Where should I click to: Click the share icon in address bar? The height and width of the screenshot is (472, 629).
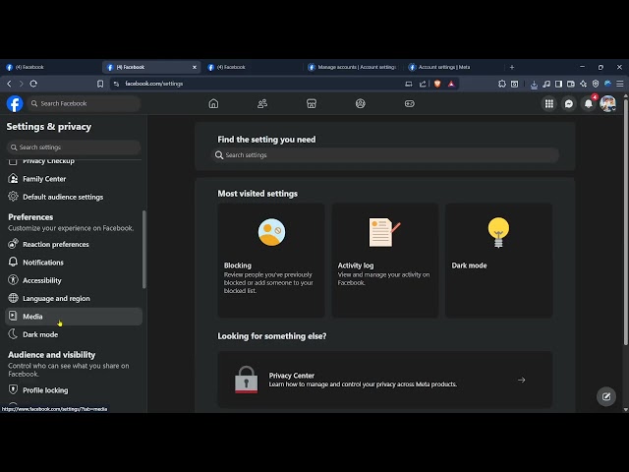point(423,84)
